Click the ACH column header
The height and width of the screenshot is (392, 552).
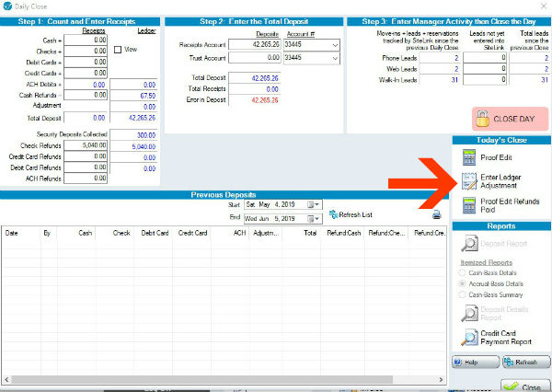click(230, 233)
